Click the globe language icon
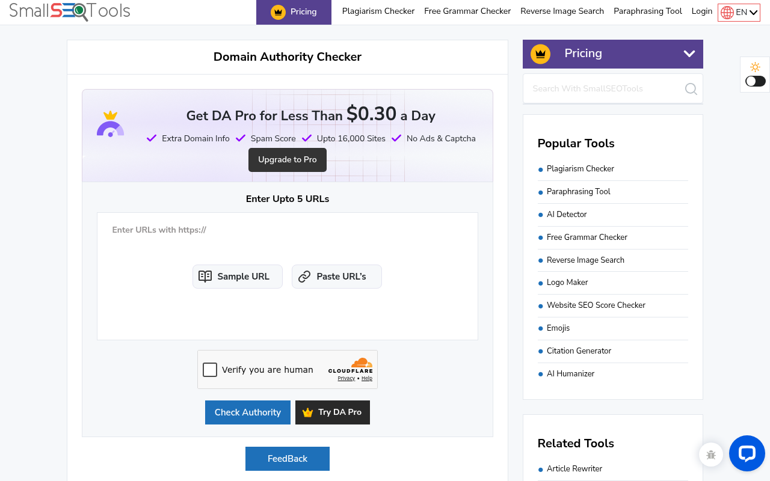The image size is (770, 481). click(727, 13)
